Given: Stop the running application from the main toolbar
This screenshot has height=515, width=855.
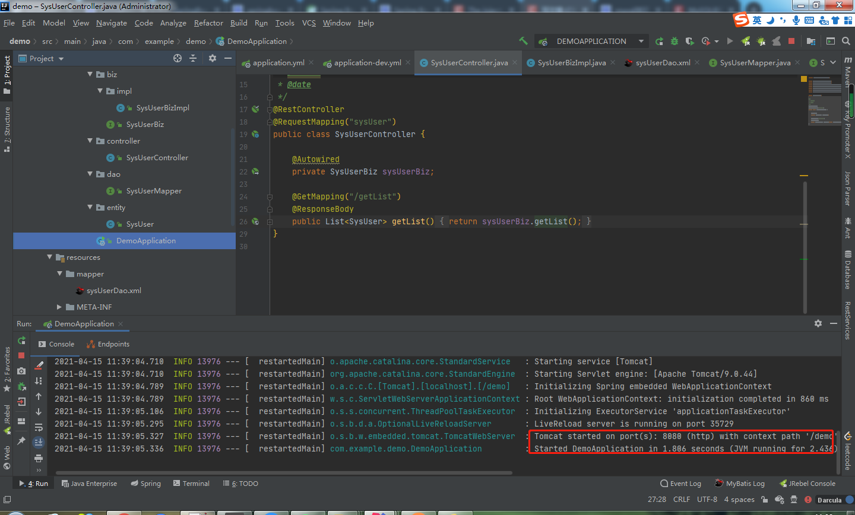Looking at the screenshot, I should coord(791,41).
